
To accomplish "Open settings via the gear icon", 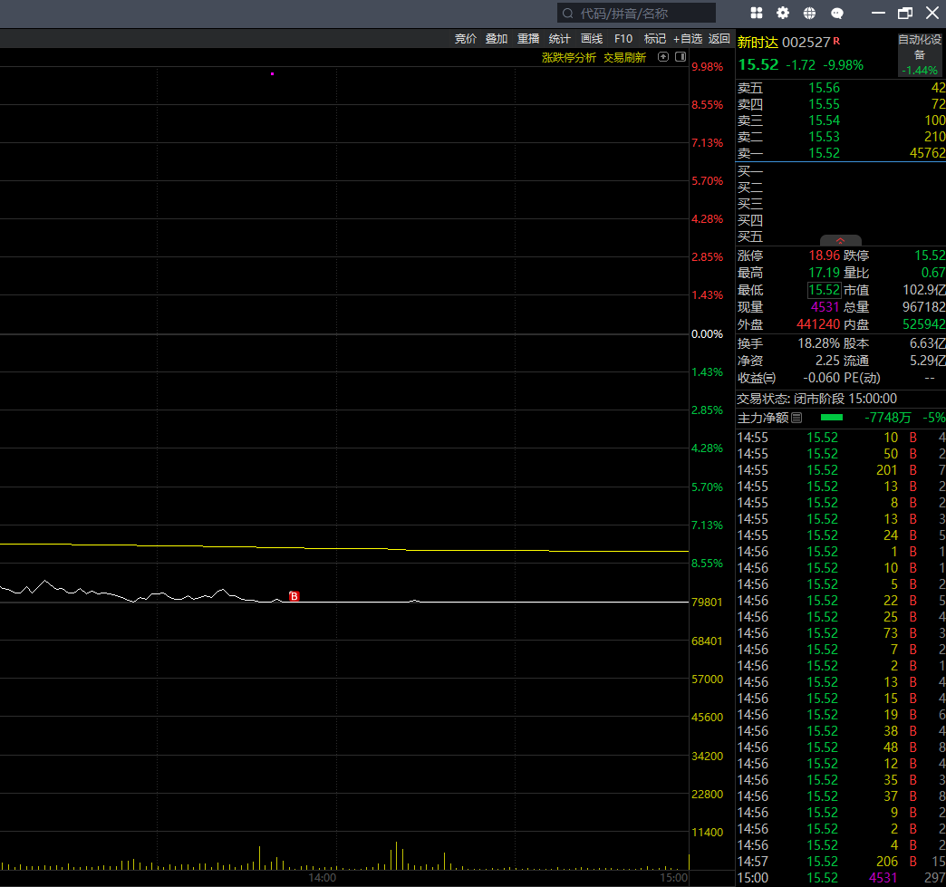I will pos(783,13).
